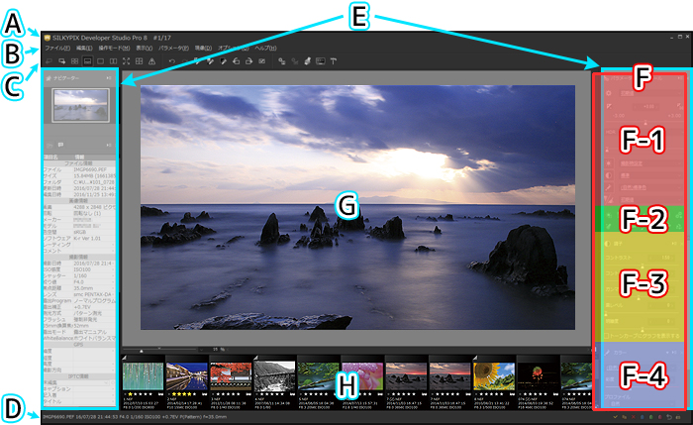The height and width of the screenshot is (425, 693).
Task: Click the navigator preview thumbnail
Action: pos(80,101)
